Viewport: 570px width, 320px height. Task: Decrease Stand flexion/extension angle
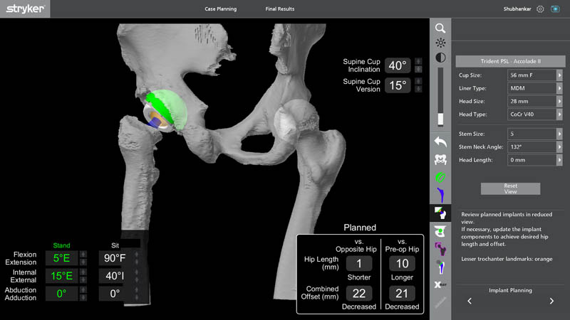pyautogui.click(x=83, y=262)
